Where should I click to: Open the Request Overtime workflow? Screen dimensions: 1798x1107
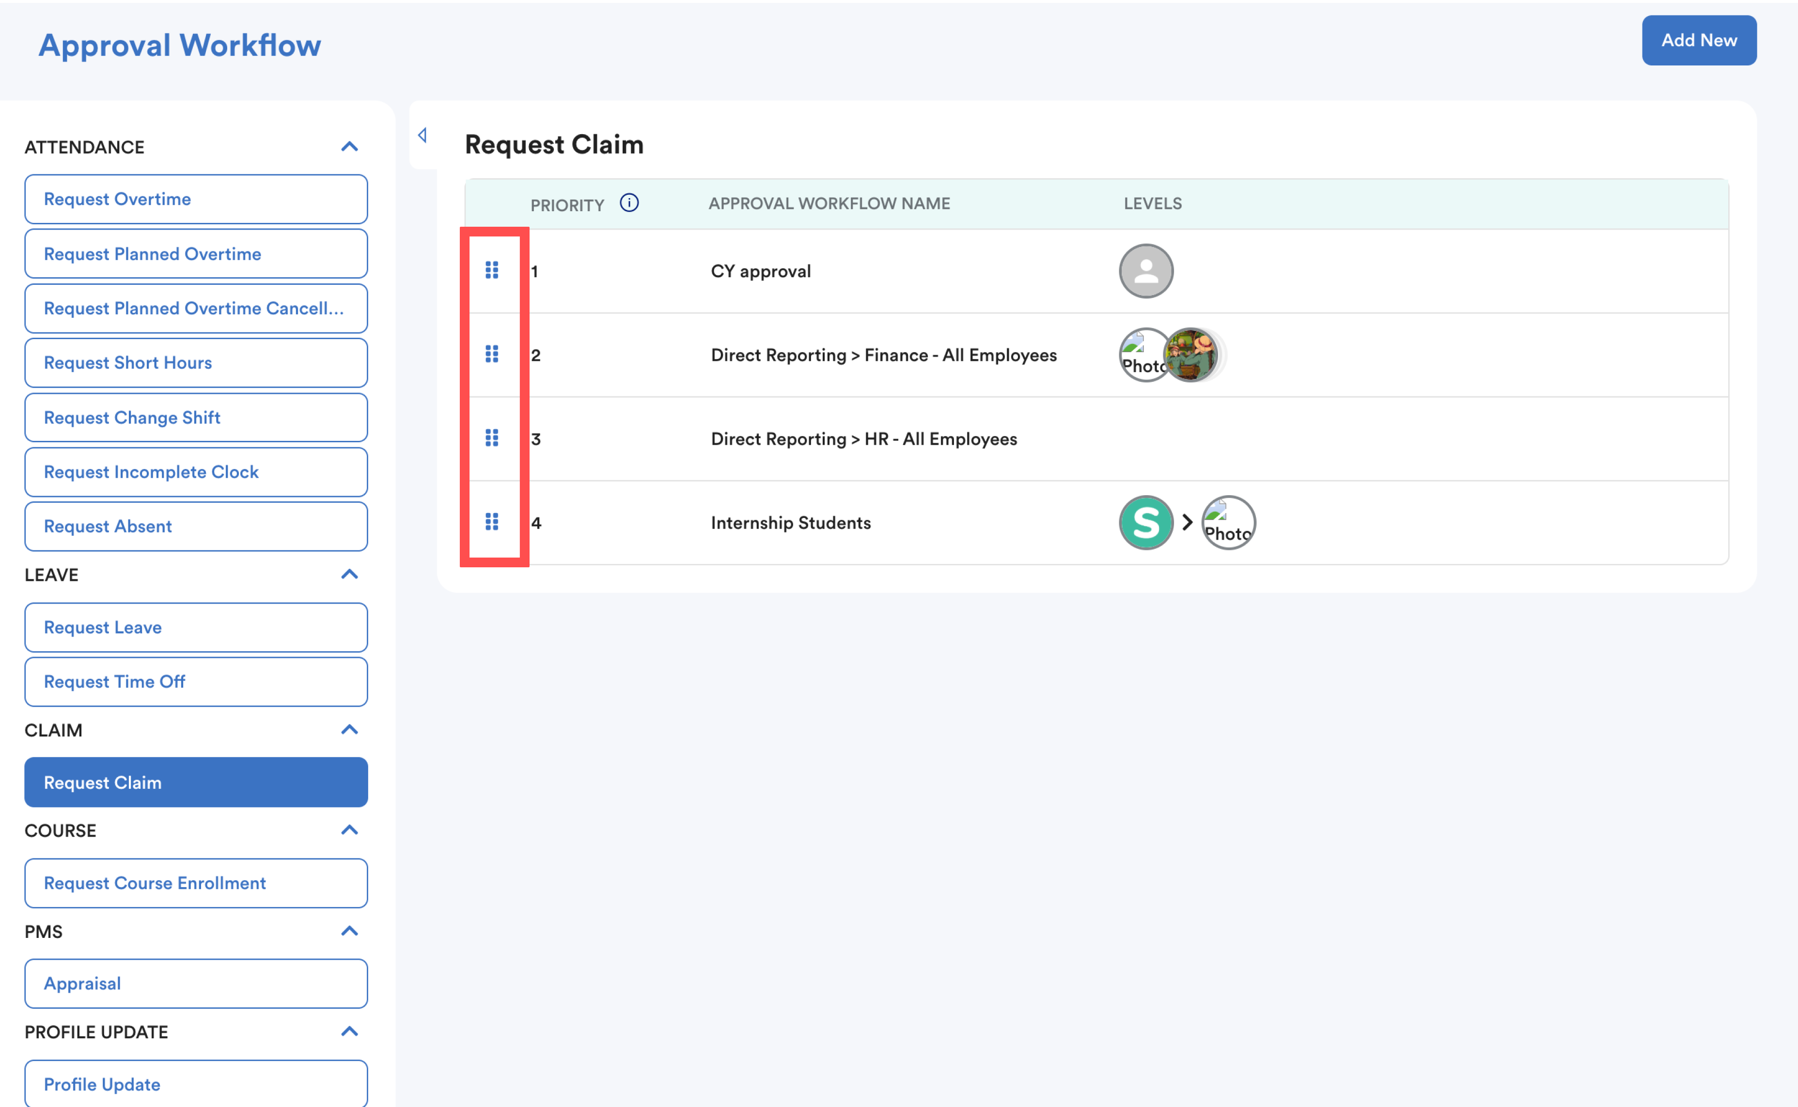(x=195, y=199)
